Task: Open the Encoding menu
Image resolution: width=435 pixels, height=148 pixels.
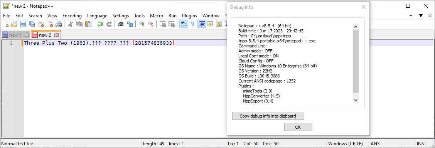Action: [72, 16]
